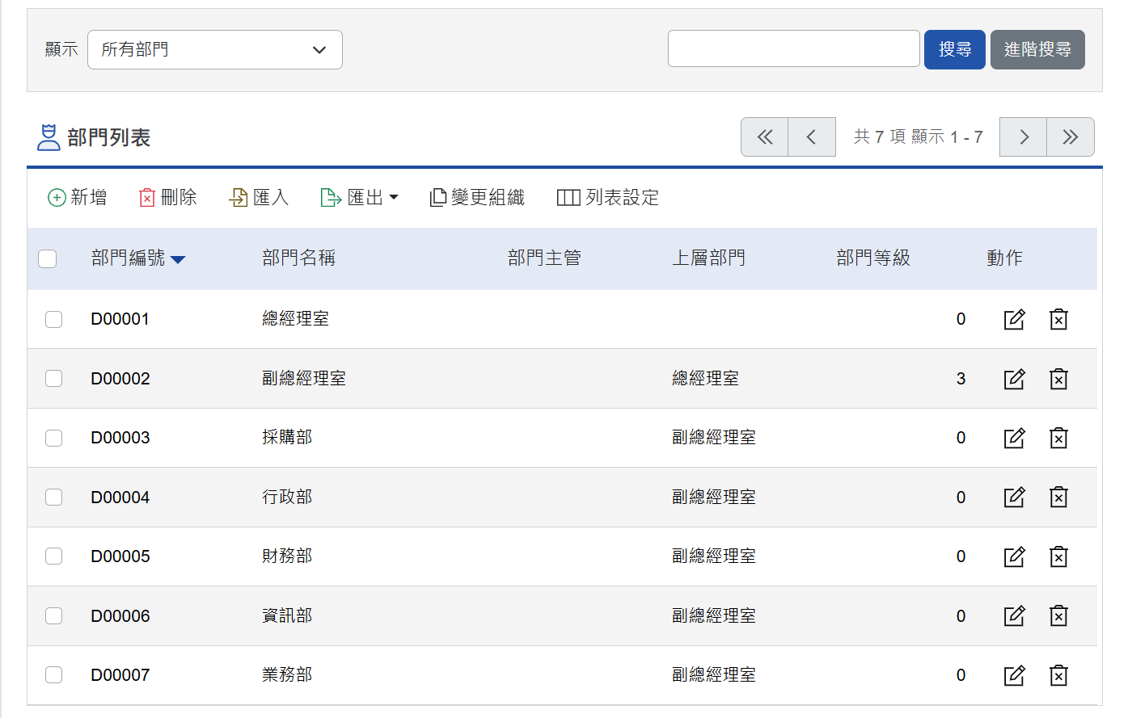
Task: Click the 業務部 department name
Action: (287, 675)
